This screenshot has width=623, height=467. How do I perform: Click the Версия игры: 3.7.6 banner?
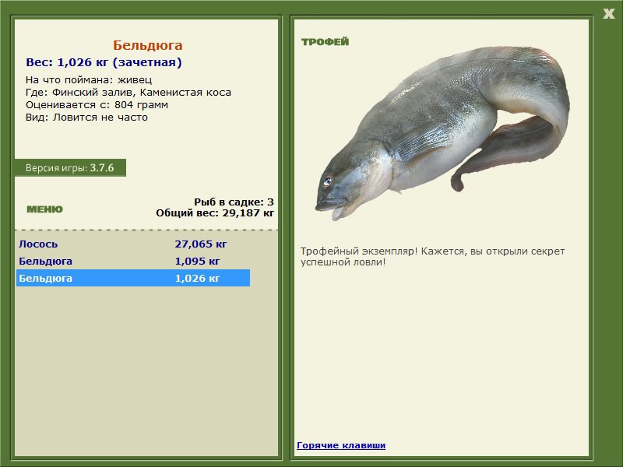[x=70, y=167]
